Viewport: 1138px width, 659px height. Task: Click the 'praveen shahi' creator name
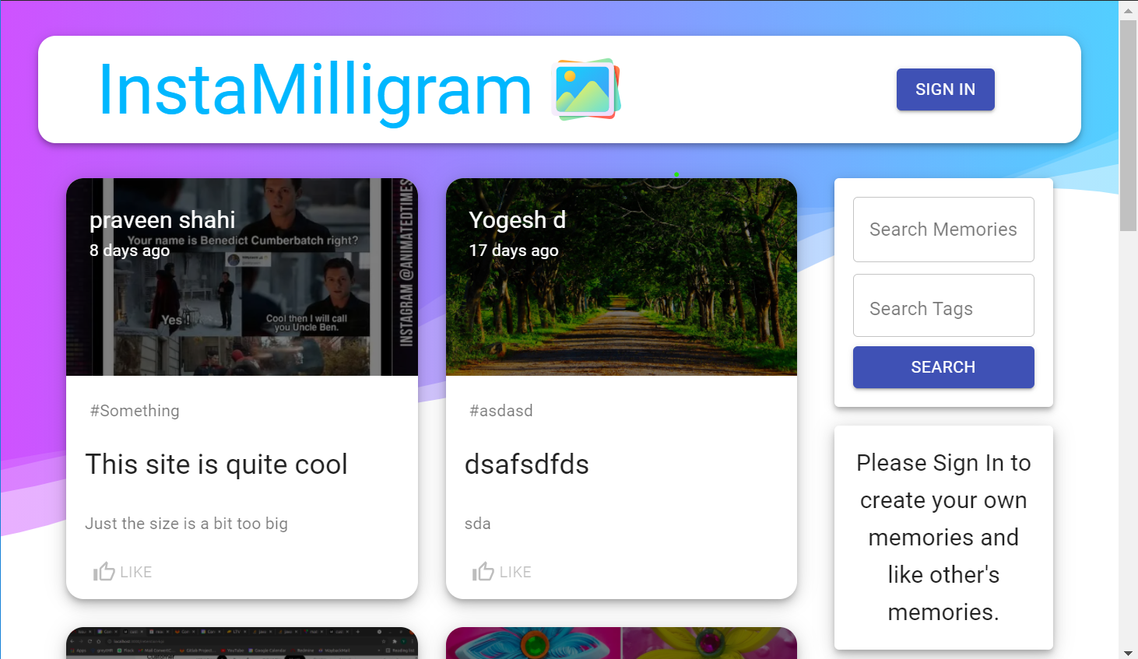click(x=162, y=220)
